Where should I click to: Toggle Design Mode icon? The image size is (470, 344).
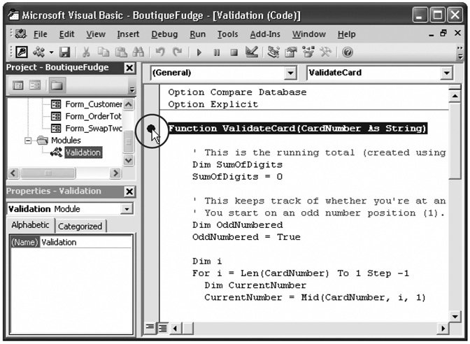(x=252, y=52)
